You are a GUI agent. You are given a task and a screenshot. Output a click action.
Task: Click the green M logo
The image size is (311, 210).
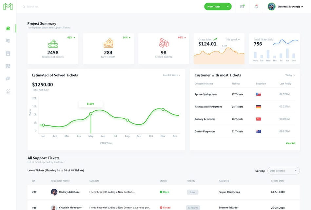click(x=8, y=7)
